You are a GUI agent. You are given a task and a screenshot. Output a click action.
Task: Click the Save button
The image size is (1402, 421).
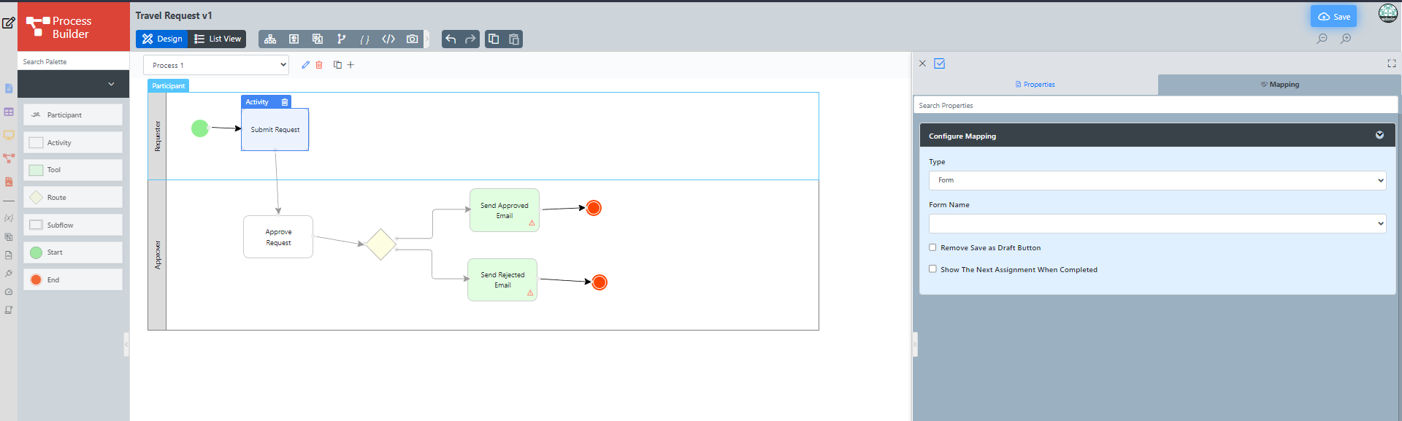click(x=1333, y=17)
